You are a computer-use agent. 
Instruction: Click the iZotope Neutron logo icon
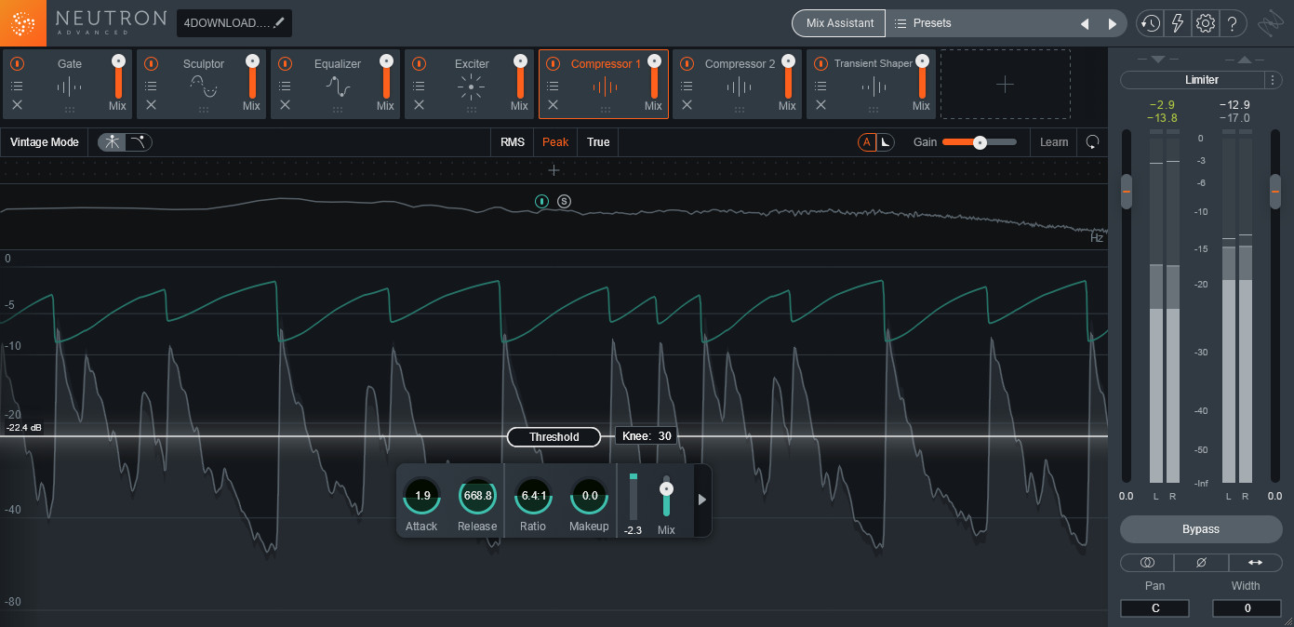point(23,23)
